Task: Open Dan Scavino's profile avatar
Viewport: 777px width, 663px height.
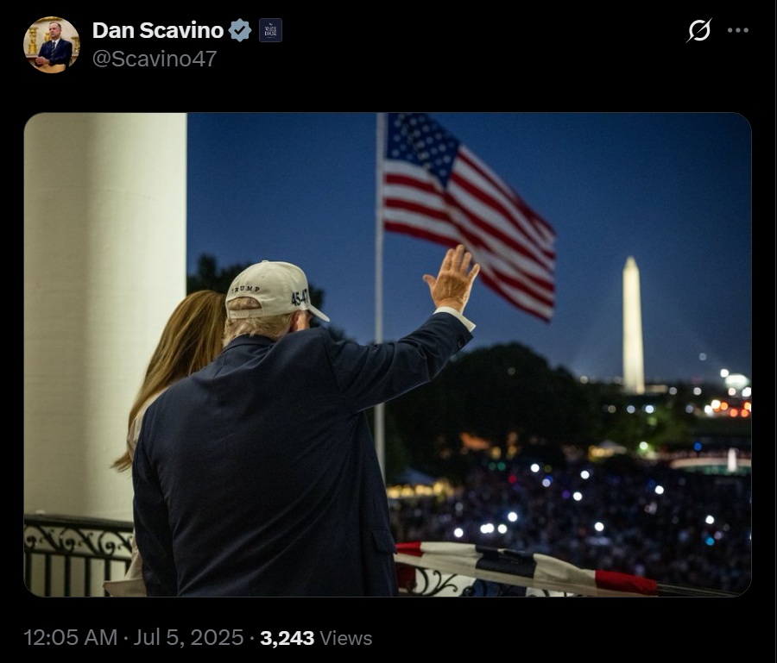Action: [51, 45]
